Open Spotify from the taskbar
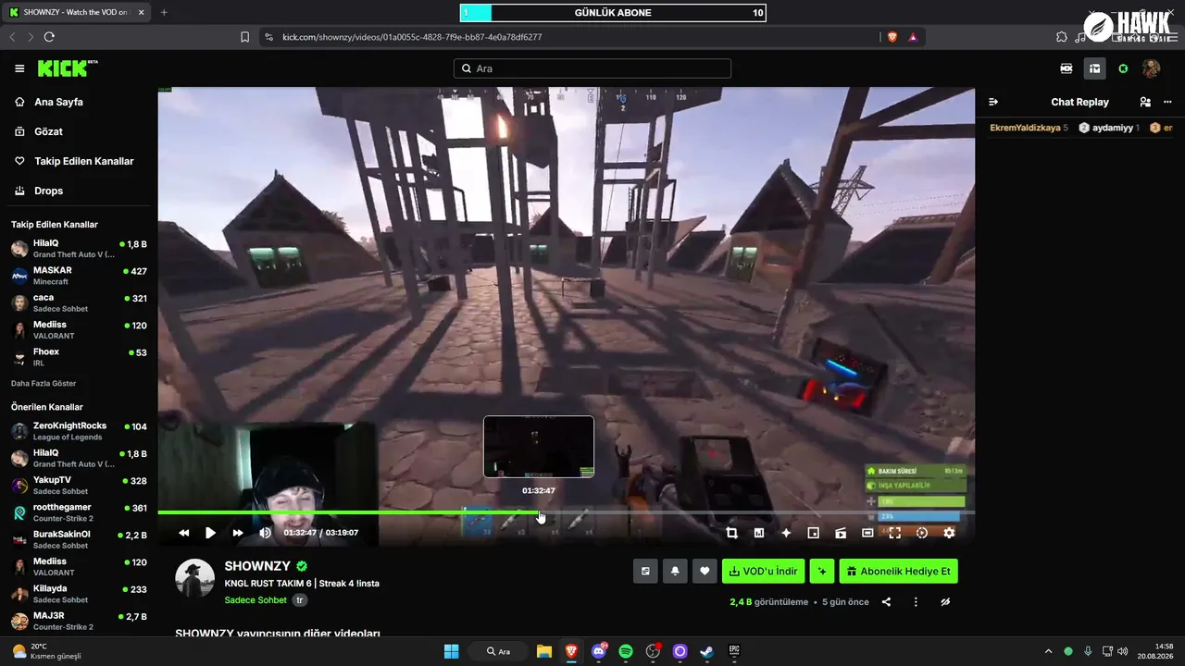 626,651
